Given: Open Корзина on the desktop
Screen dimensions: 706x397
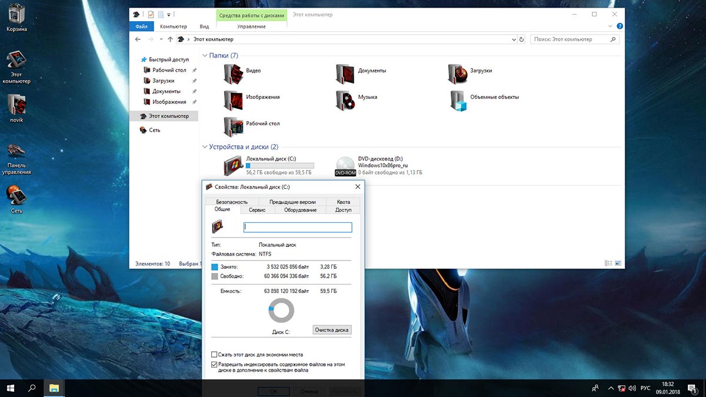Looking at the screenshot, I should (x=16, y=14).
